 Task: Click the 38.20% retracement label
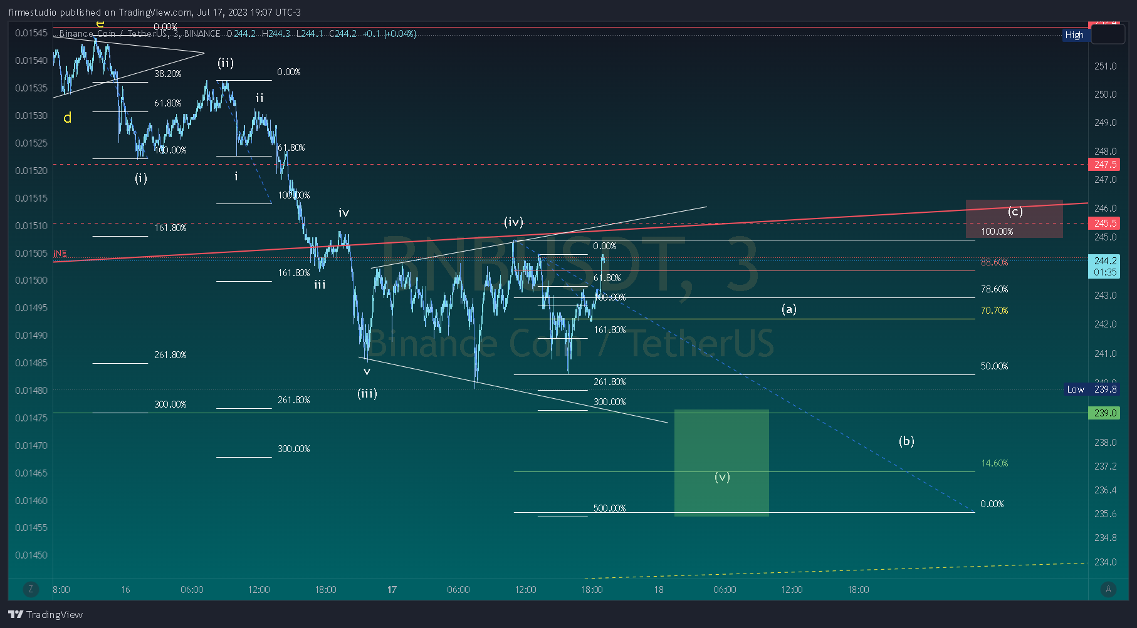click(x=168, y=74)
